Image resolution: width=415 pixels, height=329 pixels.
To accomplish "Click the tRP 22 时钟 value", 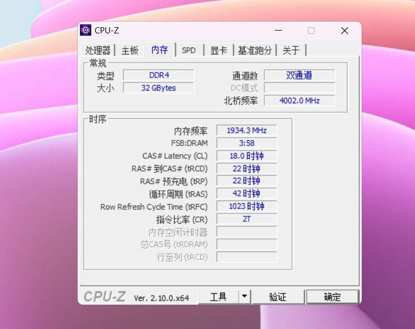I will [x=247, y=181].
